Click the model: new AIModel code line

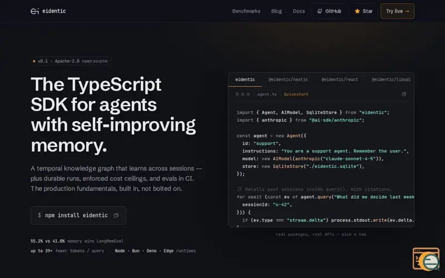[313, 158]
